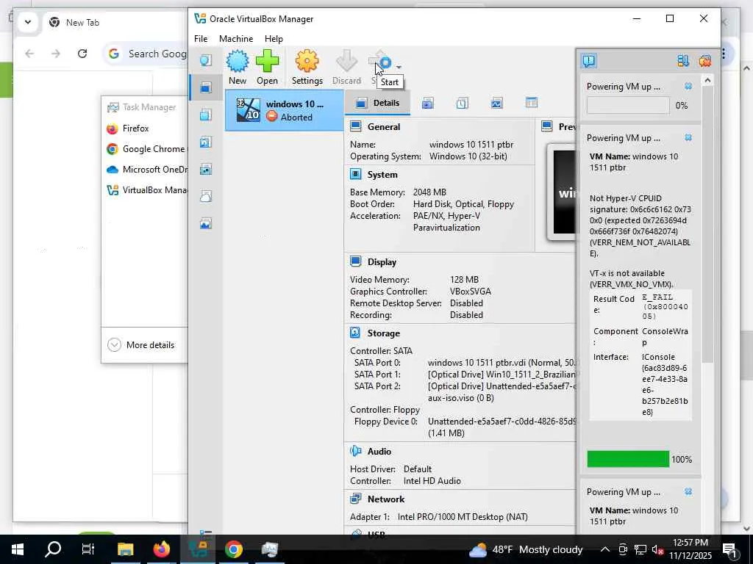Image resolution: width=753 pixels, height=564 pixels.
Task: Open the System section header link
Action: (x=382, y=175)
